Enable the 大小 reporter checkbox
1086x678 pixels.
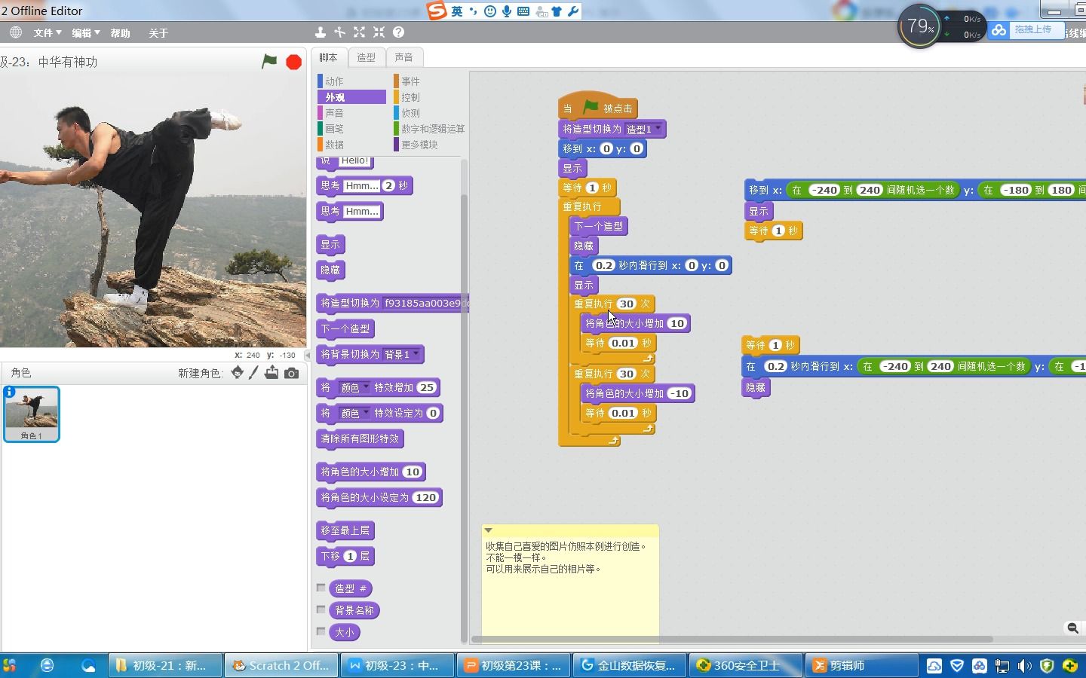[321, 631]
